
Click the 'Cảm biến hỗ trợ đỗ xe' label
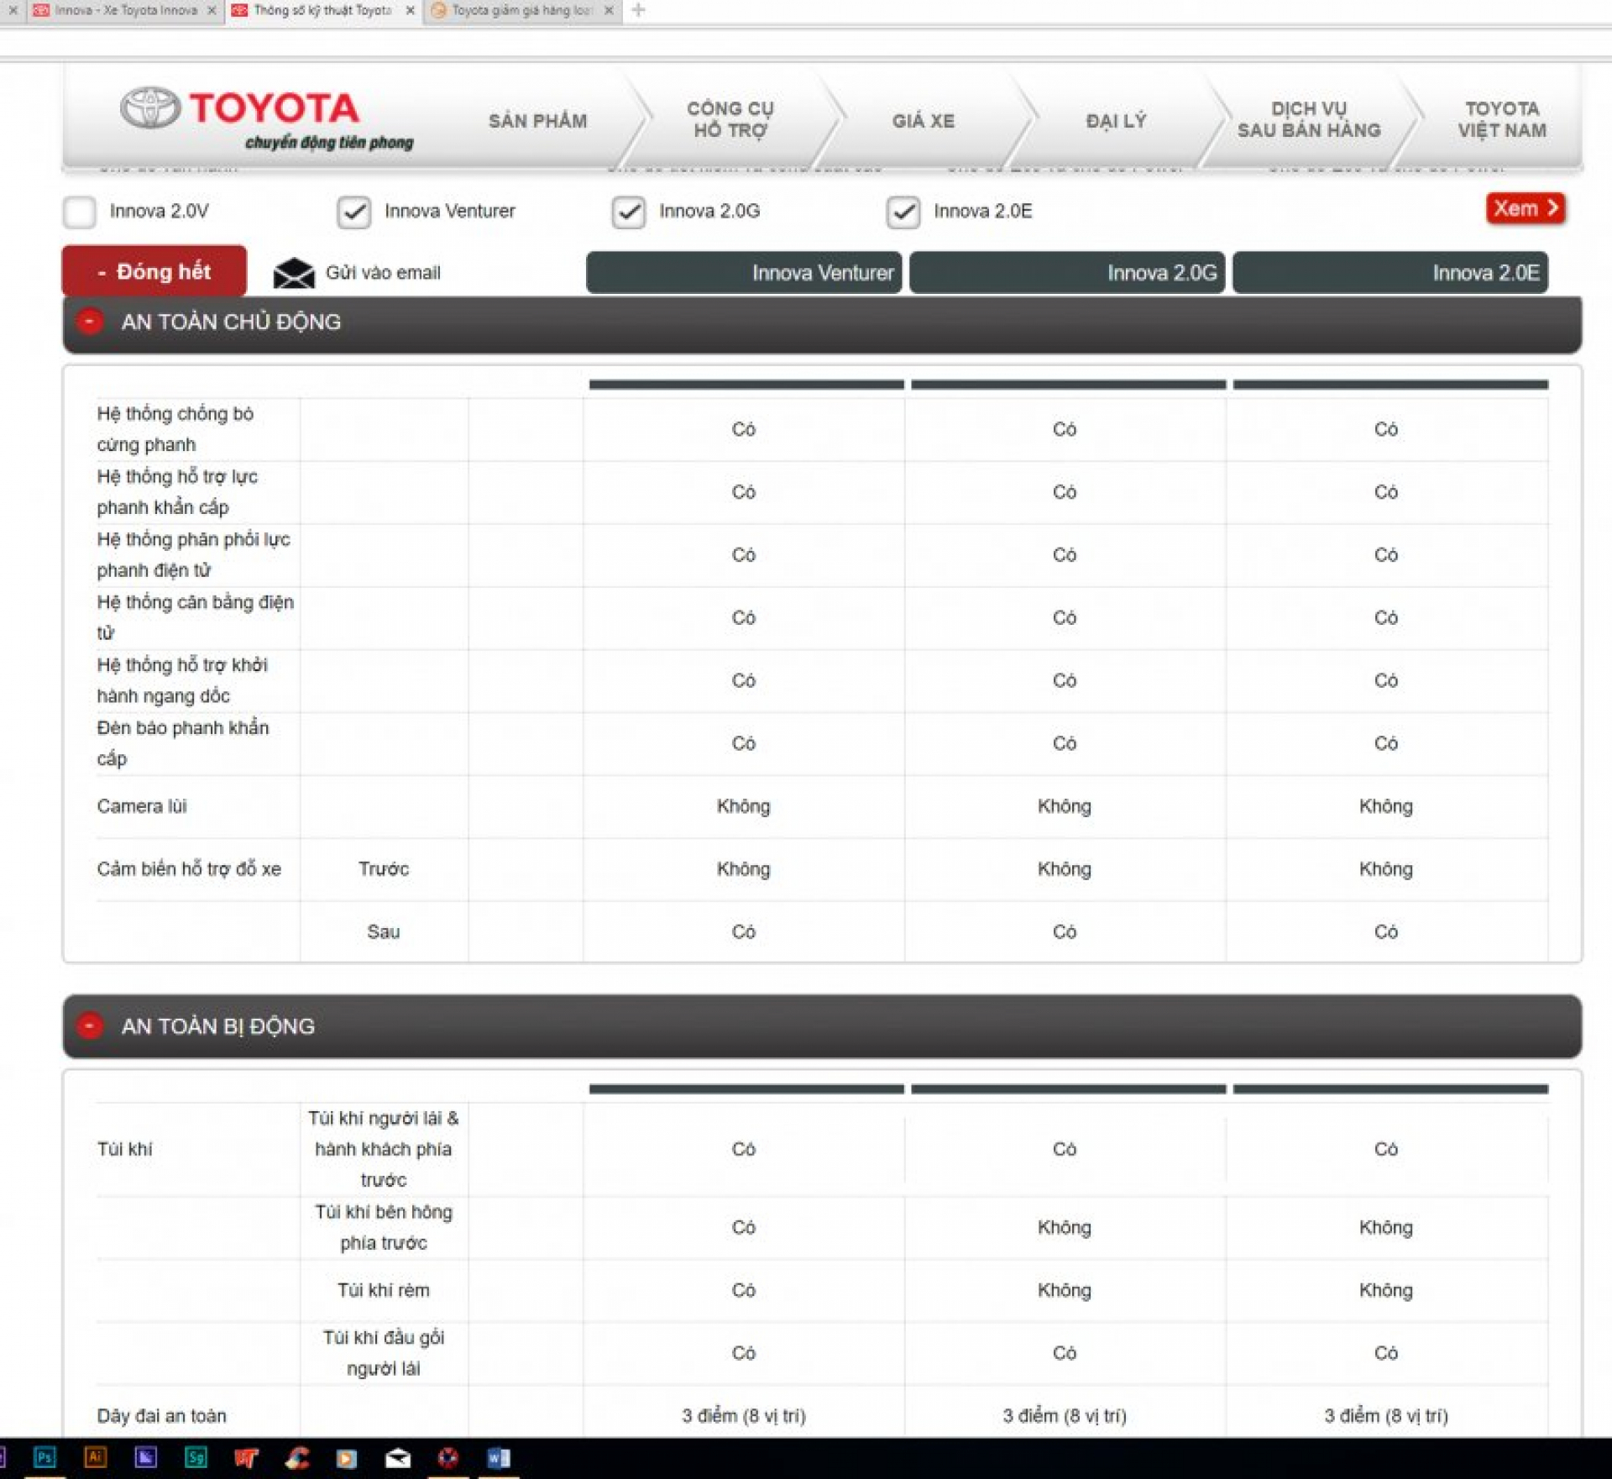pyautogui.click(x=189, y=869)
